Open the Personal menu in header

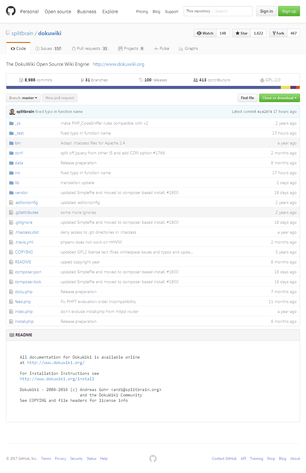(29, 11)
